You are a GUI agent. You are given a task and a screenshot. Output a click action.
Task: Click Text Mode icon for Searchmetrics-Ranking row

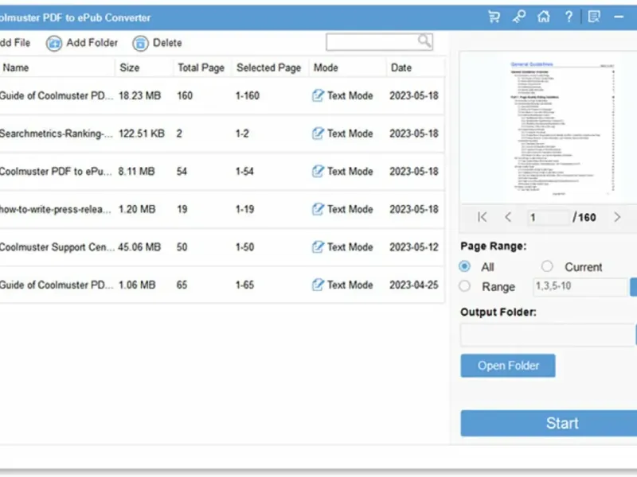(x=318, y=134)
